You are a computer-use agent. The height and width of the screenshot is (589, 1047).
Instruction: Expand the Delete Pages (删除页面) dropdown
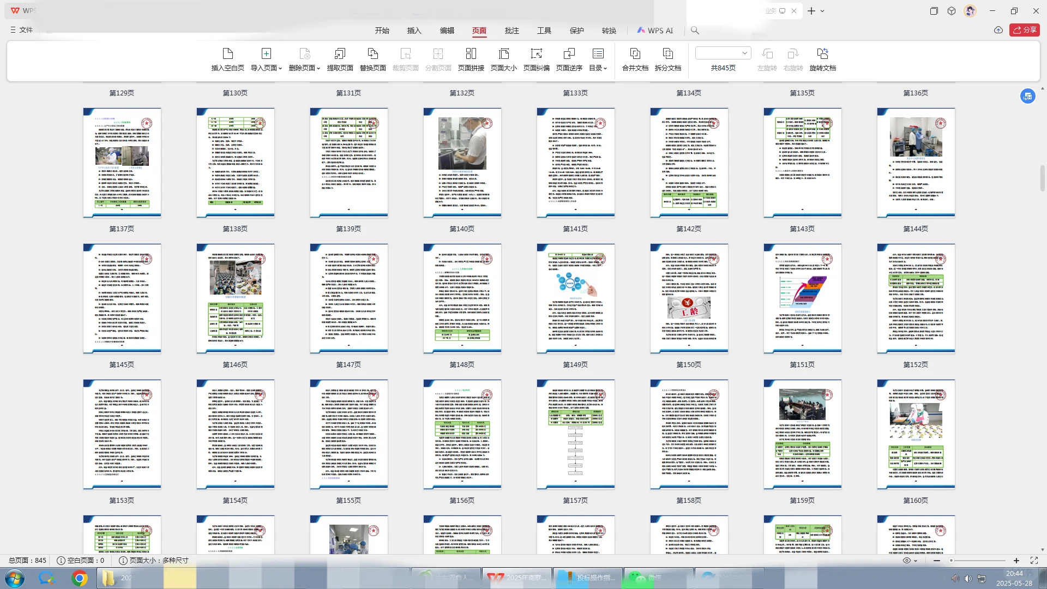(x=318, y=68)
